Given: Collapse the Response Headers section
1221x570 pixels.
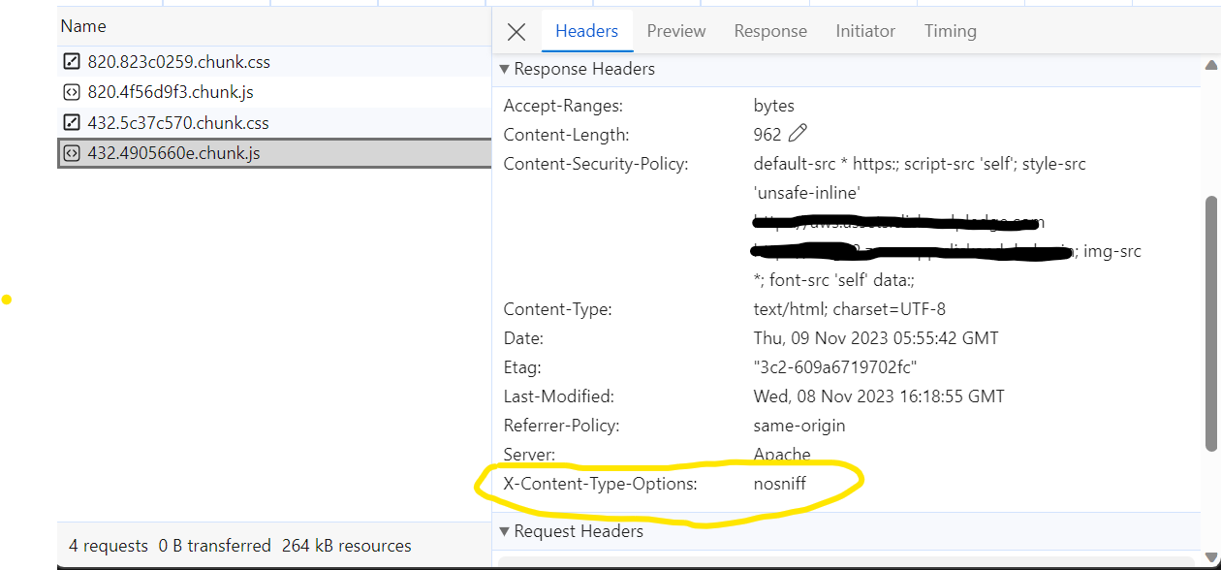Looking at the screenshot, I should click(504, 69).
